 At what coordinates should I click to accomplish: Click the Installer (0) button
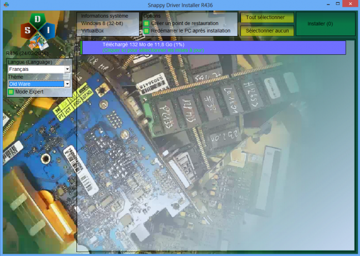pyautogui.click(x=326, y=24)
